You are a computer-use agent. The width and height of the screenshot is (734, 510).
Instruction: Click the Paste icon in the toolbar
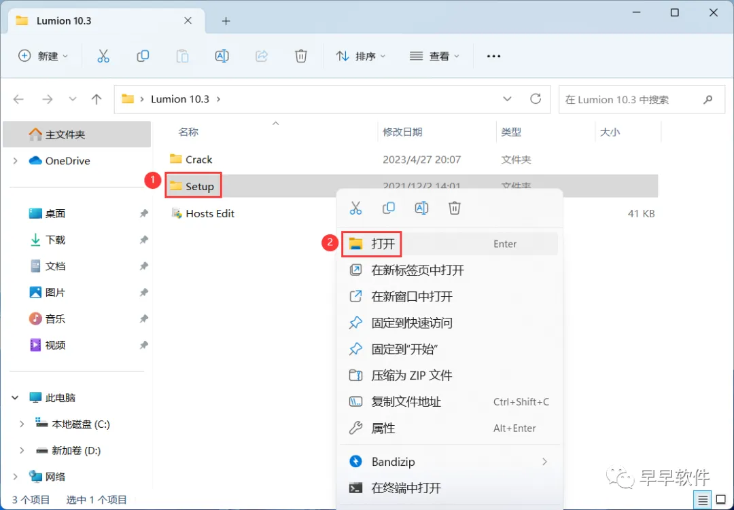click(x=182, y=56)
